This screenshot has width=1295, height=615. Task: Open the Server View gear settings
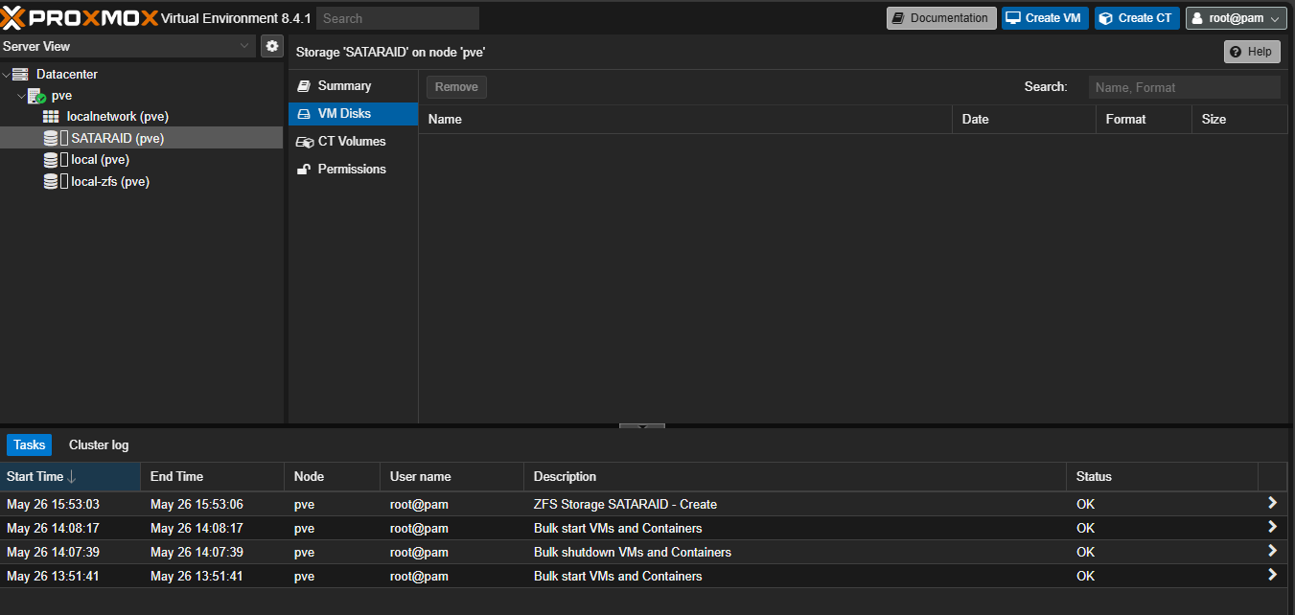tap(272, 46)
